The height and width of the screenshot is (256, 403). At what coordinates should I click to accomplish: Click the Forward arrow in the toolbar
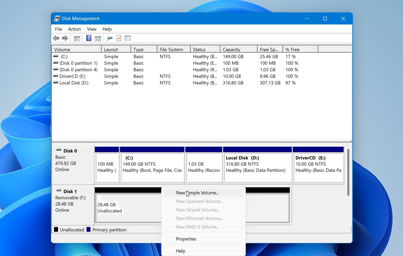tap(65, 38)
